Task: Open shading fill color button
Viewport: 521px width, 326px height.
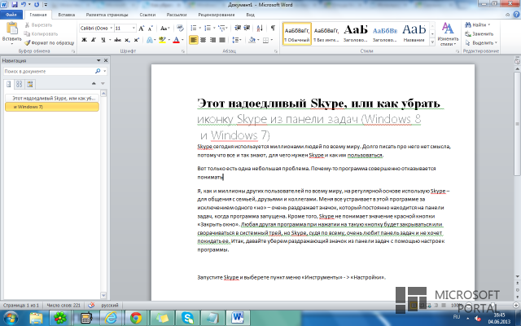Action: coord(252,40)
